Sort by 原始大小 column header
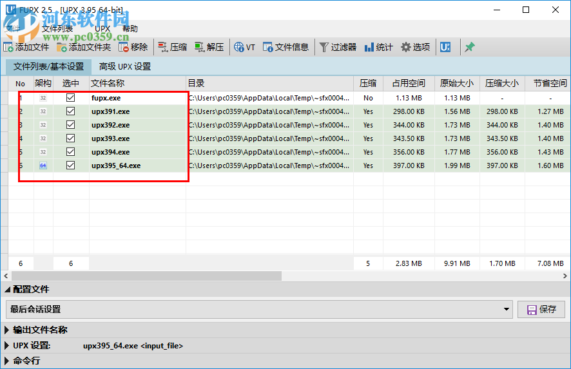This screenshot has height=369, width=571. 457,83
